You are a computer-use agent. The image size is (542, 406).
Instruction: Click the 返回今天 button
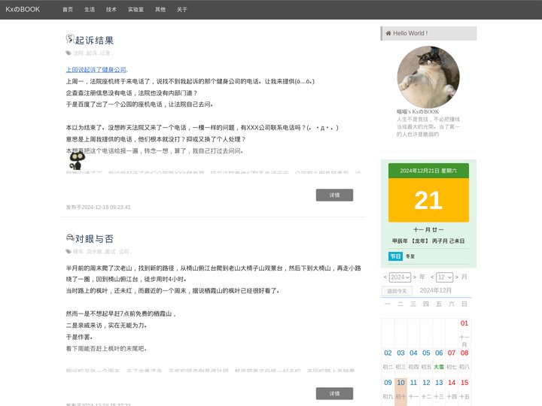pos(397,291)
